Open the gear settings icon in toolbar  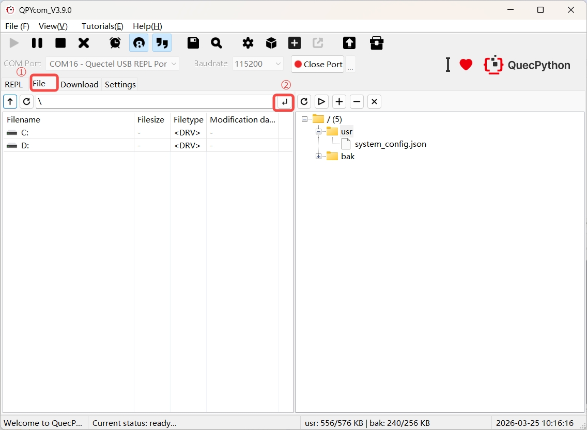(x=248, y=43)
